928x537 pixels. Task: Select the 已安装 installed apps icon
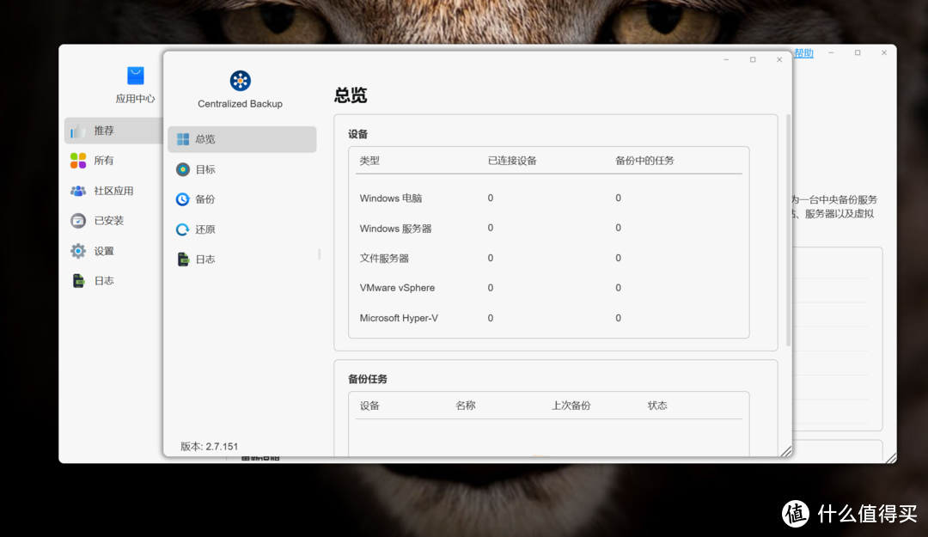[79, 220]
